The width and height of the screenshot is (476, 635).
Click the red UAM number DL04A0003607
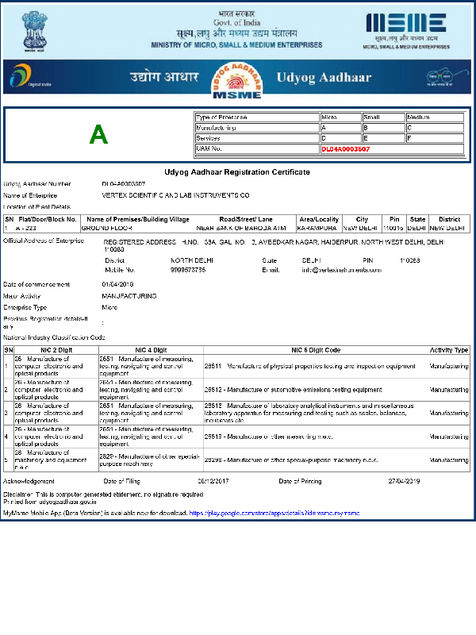pos(345,149)
